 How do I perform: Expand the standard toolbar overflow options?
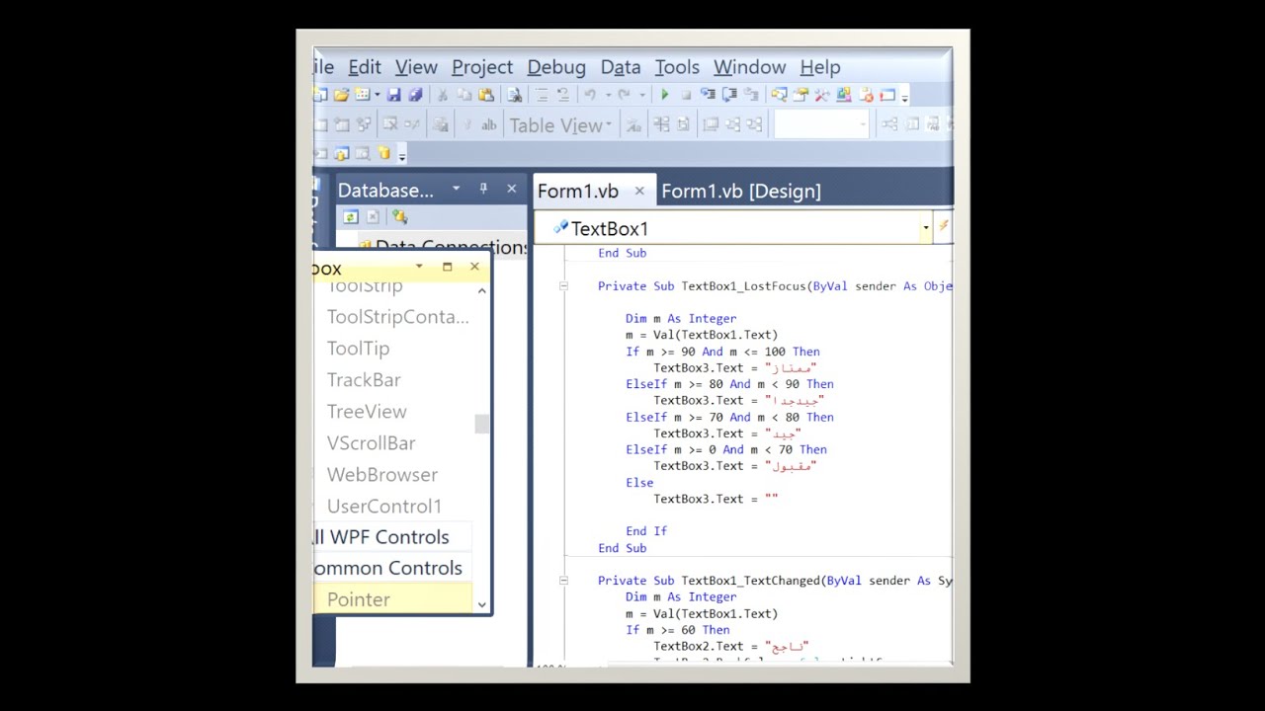click(x=904, y=98)
